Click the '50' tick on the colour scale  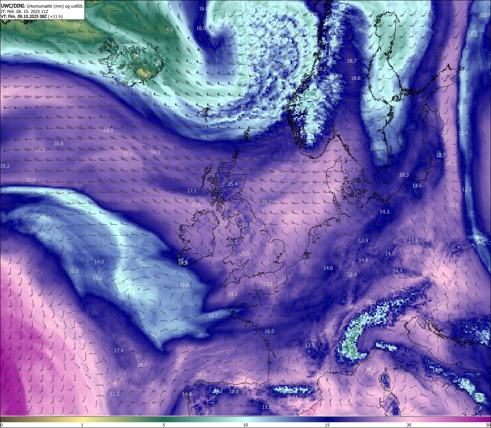click(488, 425)
